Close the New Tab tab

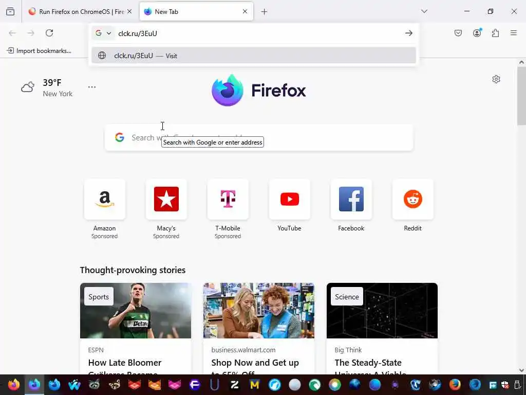tap(245, 11)
